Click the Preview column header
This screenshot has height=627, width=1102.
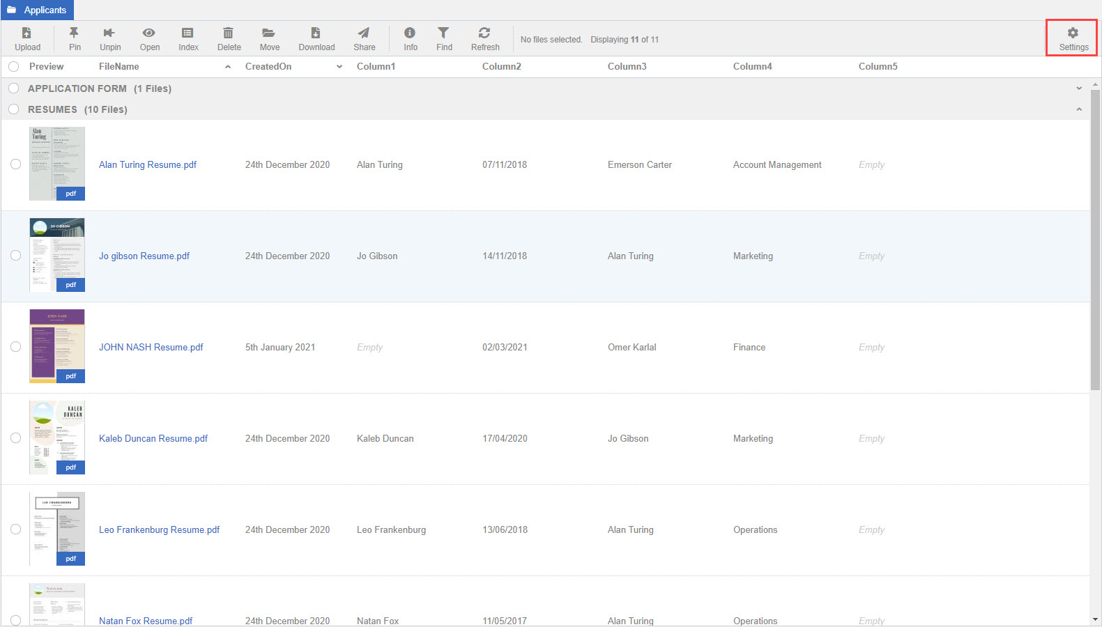pyautogui.click(x=46, y=67)
